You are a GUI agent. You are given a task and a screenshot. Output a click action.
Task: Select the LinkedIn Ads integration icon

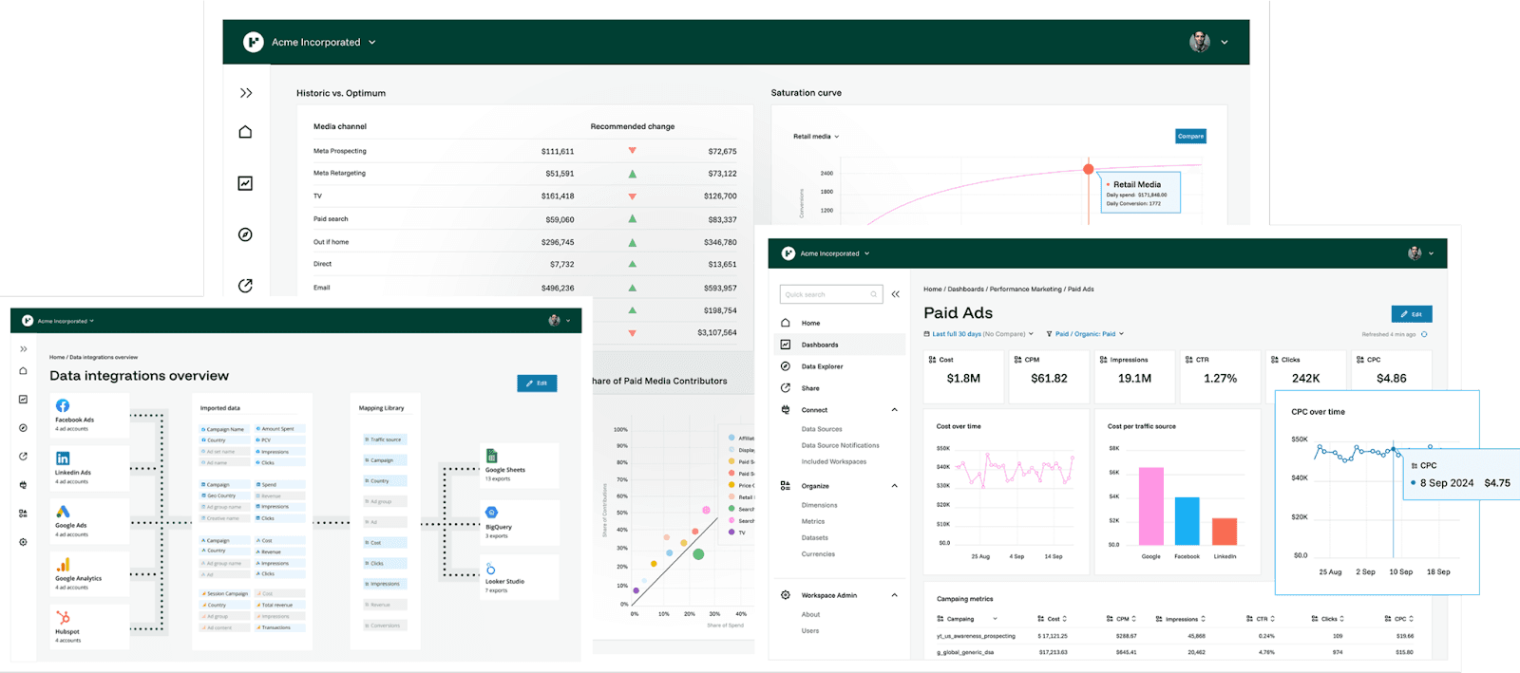tap(63, 458)
